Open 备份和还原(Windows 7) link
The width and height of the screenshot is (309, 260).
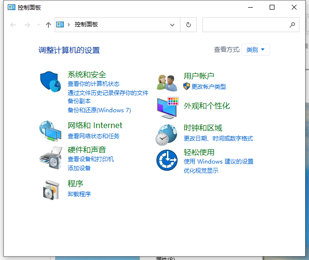pos(99,110)
